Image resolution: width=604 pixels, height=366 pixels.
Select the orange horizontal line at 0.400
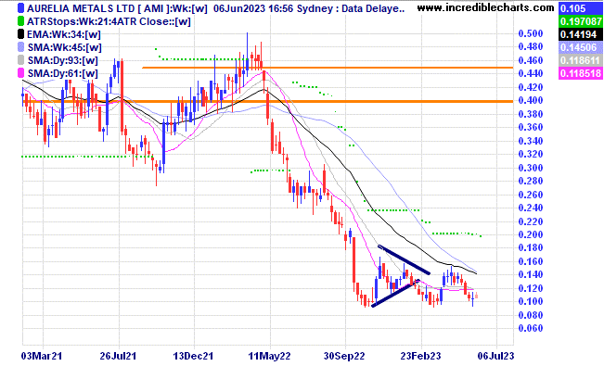tap(267, 102)
